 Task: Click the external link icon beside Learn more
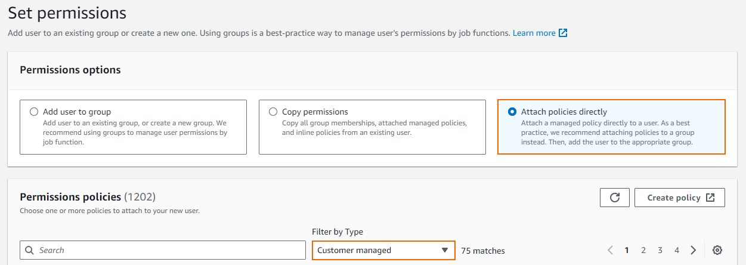(x=563, y=33)
